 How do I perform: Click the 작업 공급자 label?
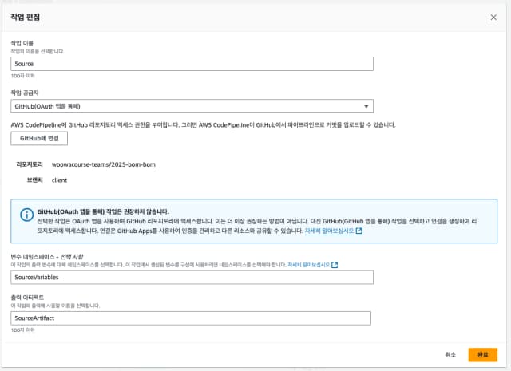(x=25, y=93)
